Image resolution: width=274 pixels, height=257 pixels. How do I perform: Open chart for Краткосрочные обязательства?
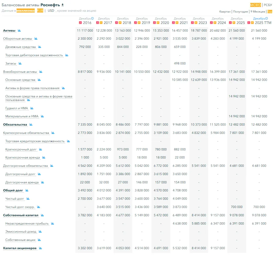[x=53, y=133]
